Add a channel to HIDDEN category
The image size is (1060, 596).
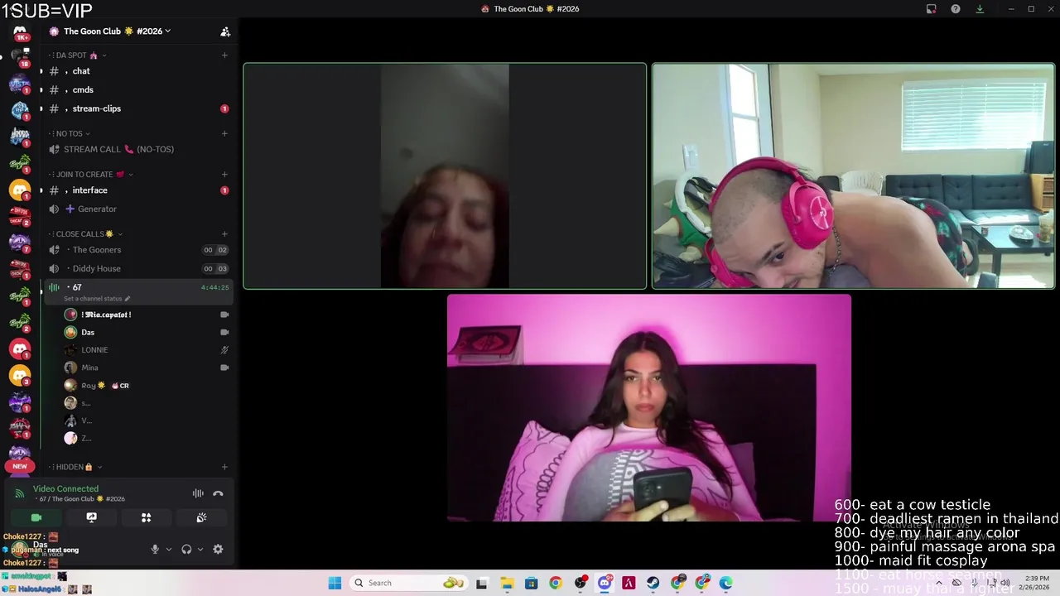click(224, 467)
